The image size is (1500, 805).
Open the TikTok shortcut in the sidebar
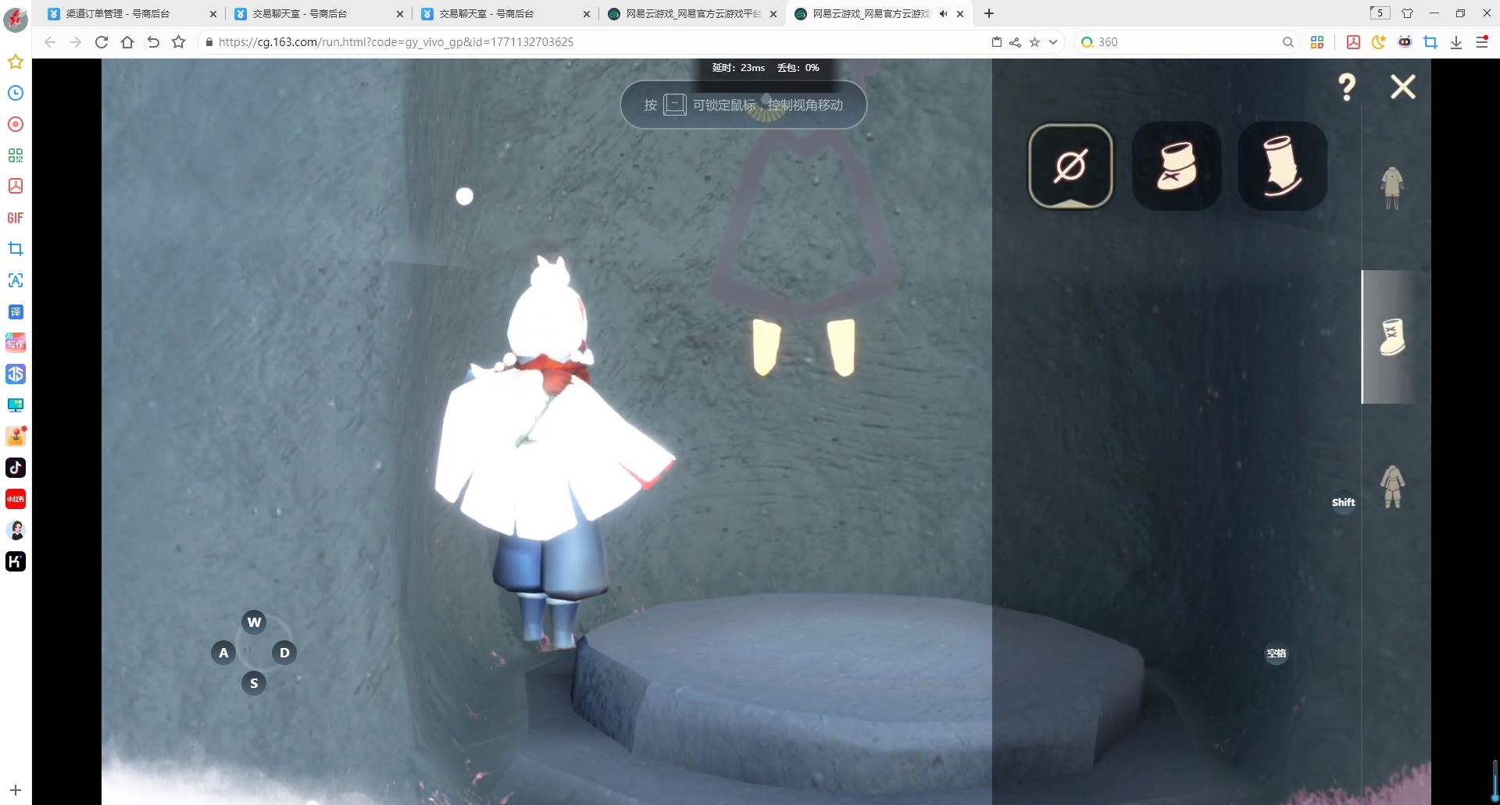click(x=16, y=468)
